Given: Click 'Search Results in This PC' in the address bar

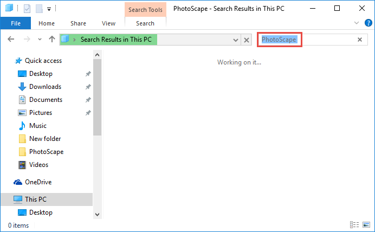Looking at the screenshot, I should point(116,40).
